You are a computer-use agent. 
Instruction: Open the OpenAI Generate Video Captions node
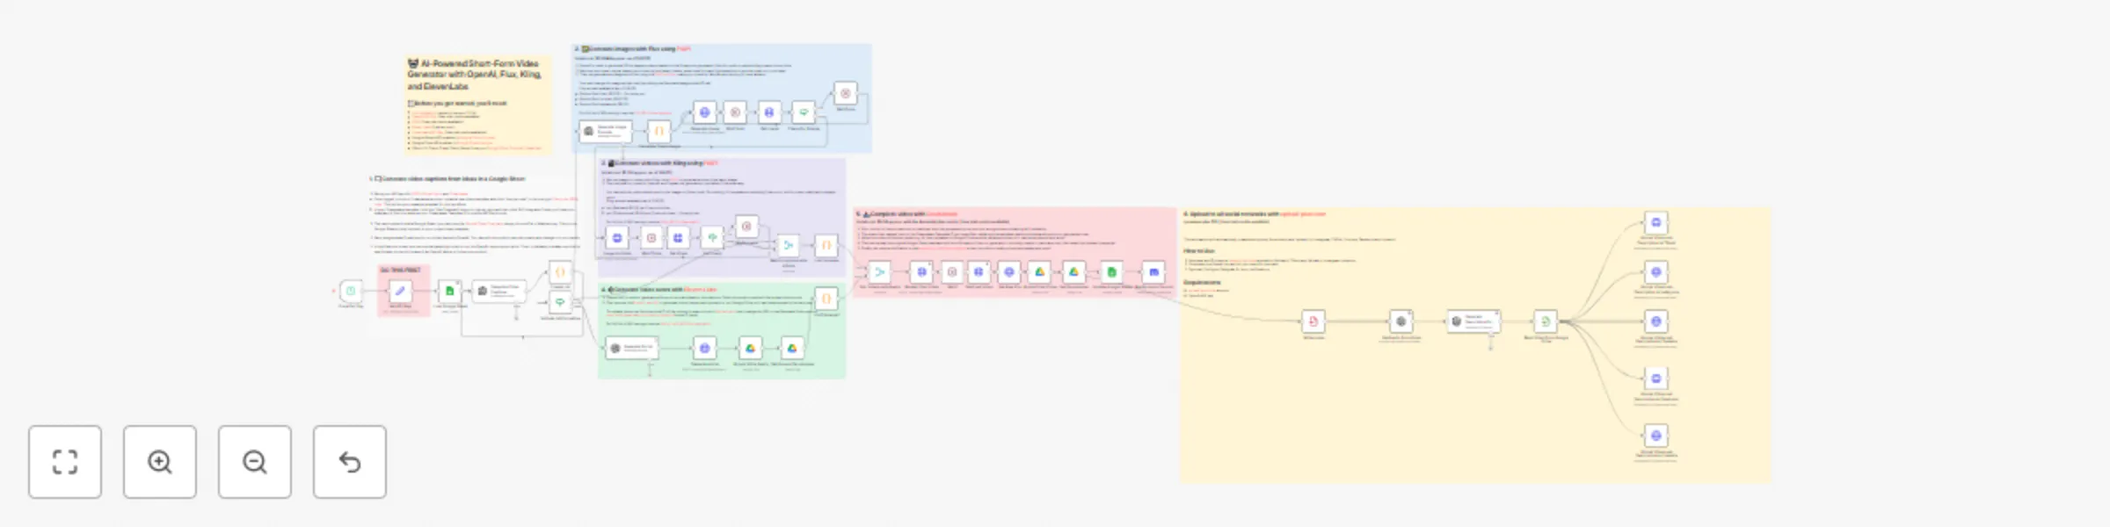coord(498,291)
